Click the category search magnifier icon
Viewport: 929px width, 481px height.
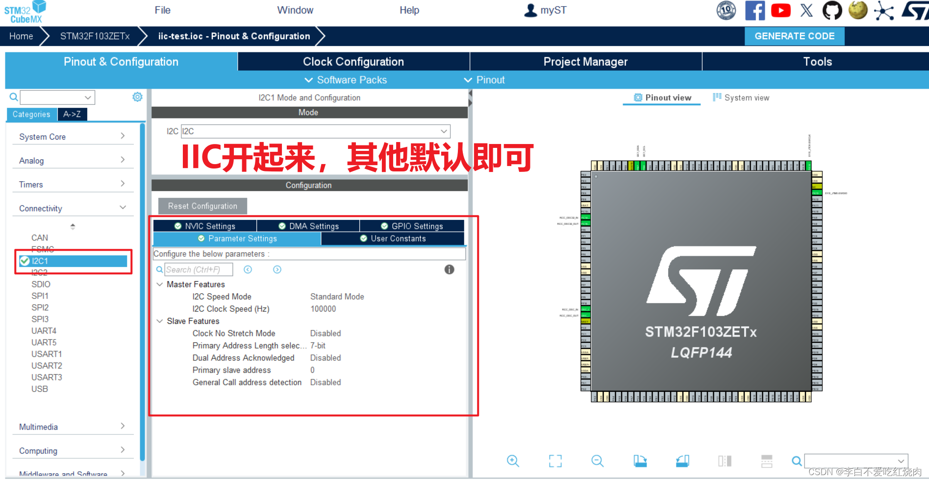click(14, 97)
